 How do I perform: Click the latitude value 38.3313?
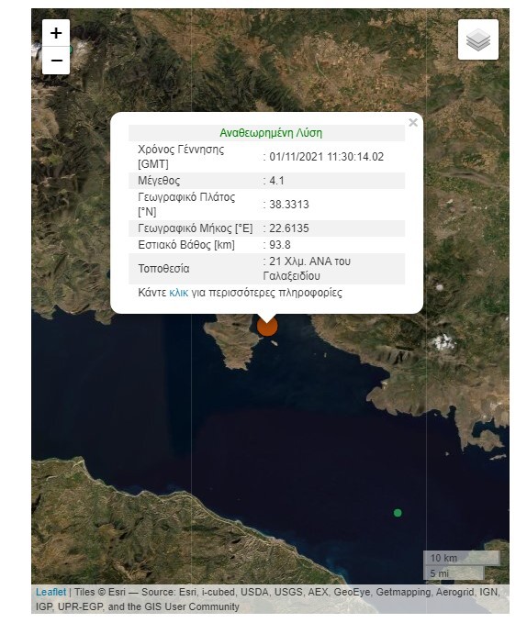(289, 205)
